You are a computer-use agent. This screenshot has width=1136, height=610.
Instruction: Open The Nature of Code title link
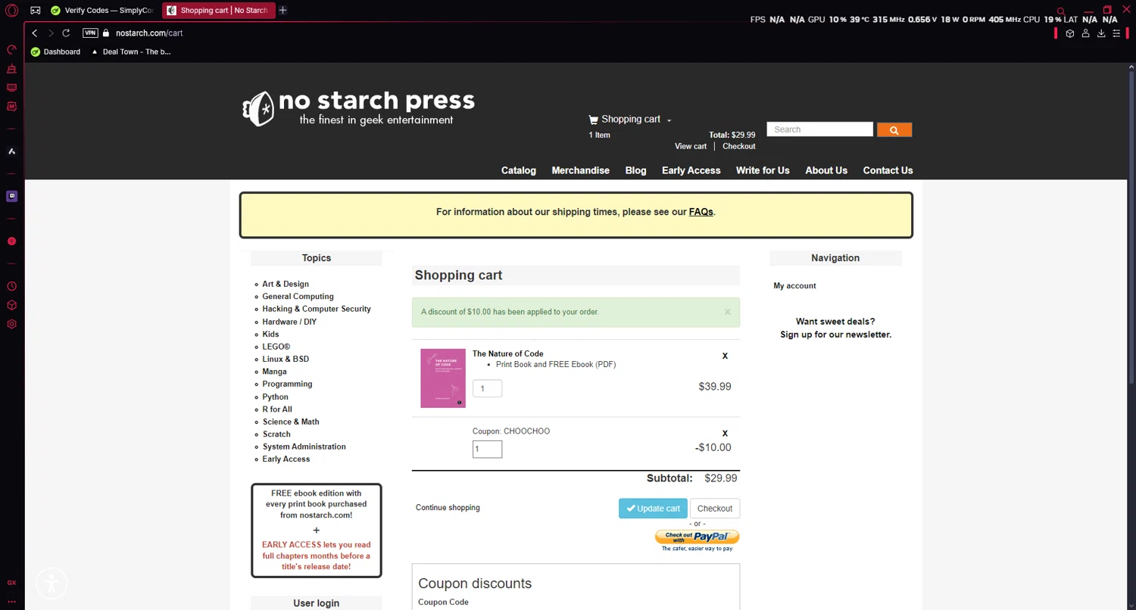pyautogui.click(x=507, y=353)
